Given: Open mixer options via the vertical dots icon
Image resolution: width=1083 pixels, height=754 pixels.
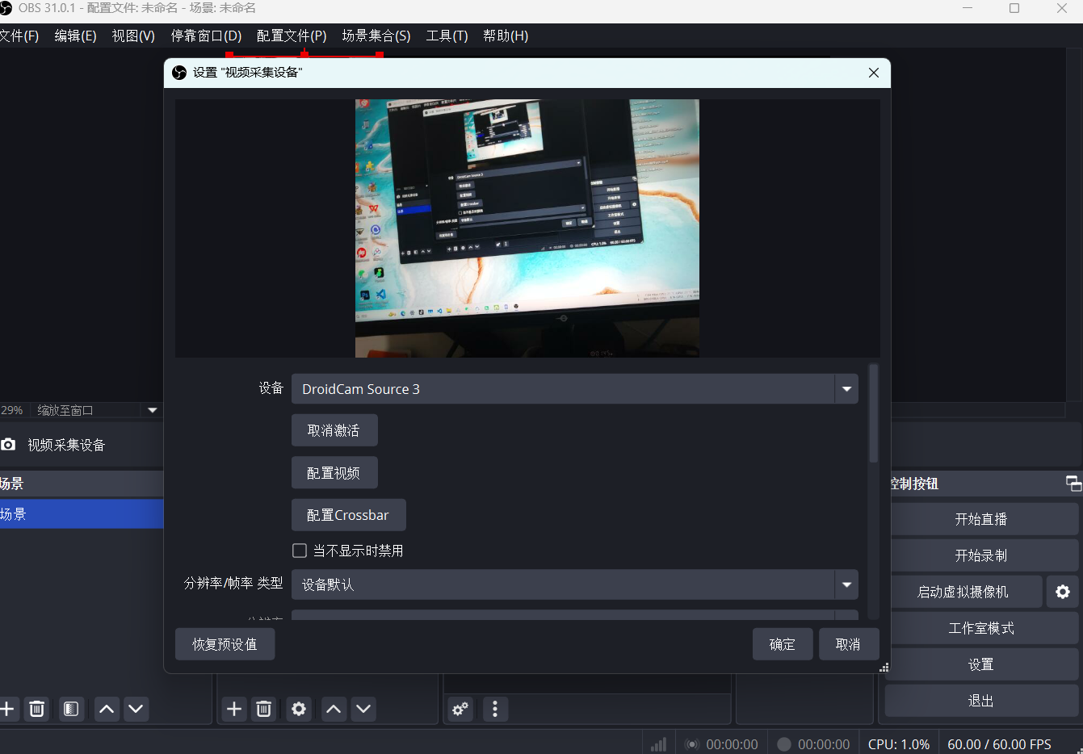Looking at the screenshot, I should tap(494, 709).
